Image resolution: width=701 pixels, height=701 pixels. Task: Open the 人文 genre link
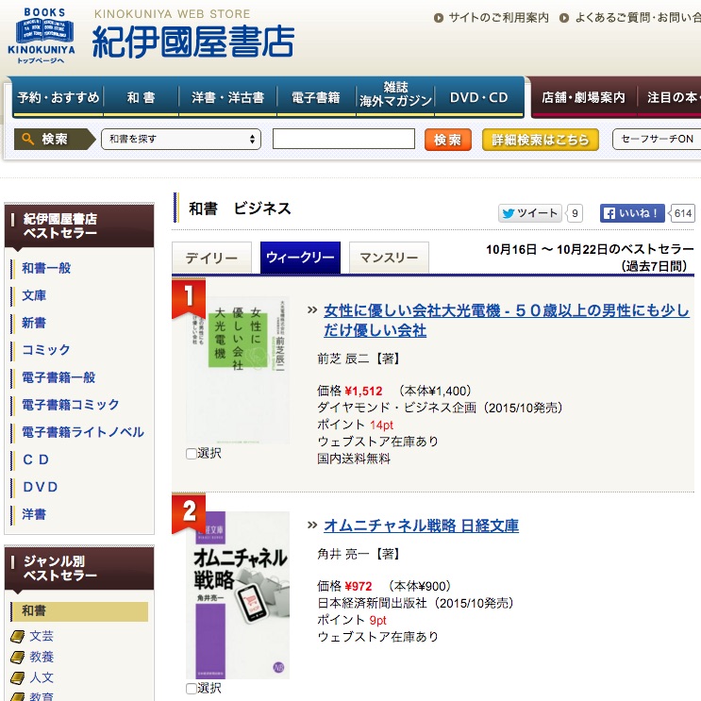42,677
